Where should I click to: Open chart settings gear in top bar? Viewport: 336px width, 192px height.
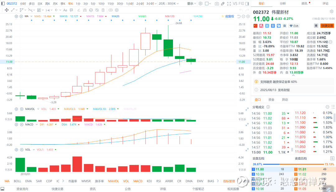coord(201,4)
